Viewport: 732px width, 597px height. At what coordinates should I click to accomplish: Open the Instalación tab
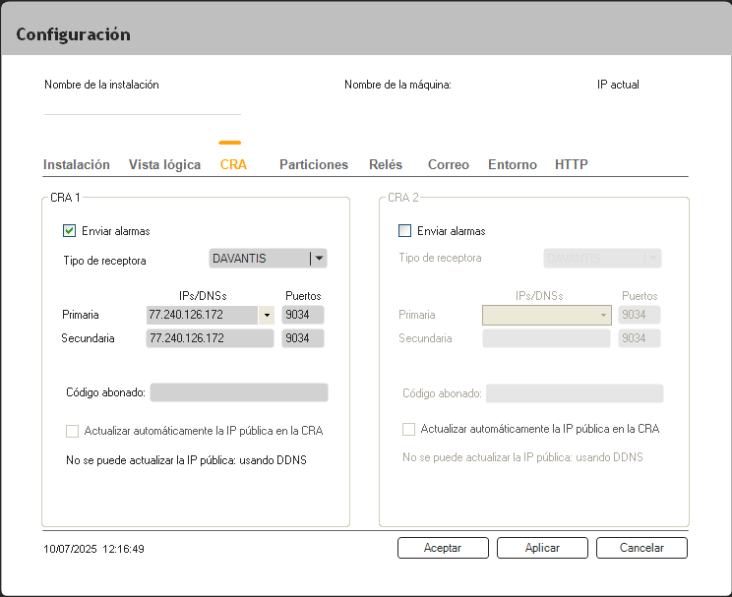tap(77, 165)
